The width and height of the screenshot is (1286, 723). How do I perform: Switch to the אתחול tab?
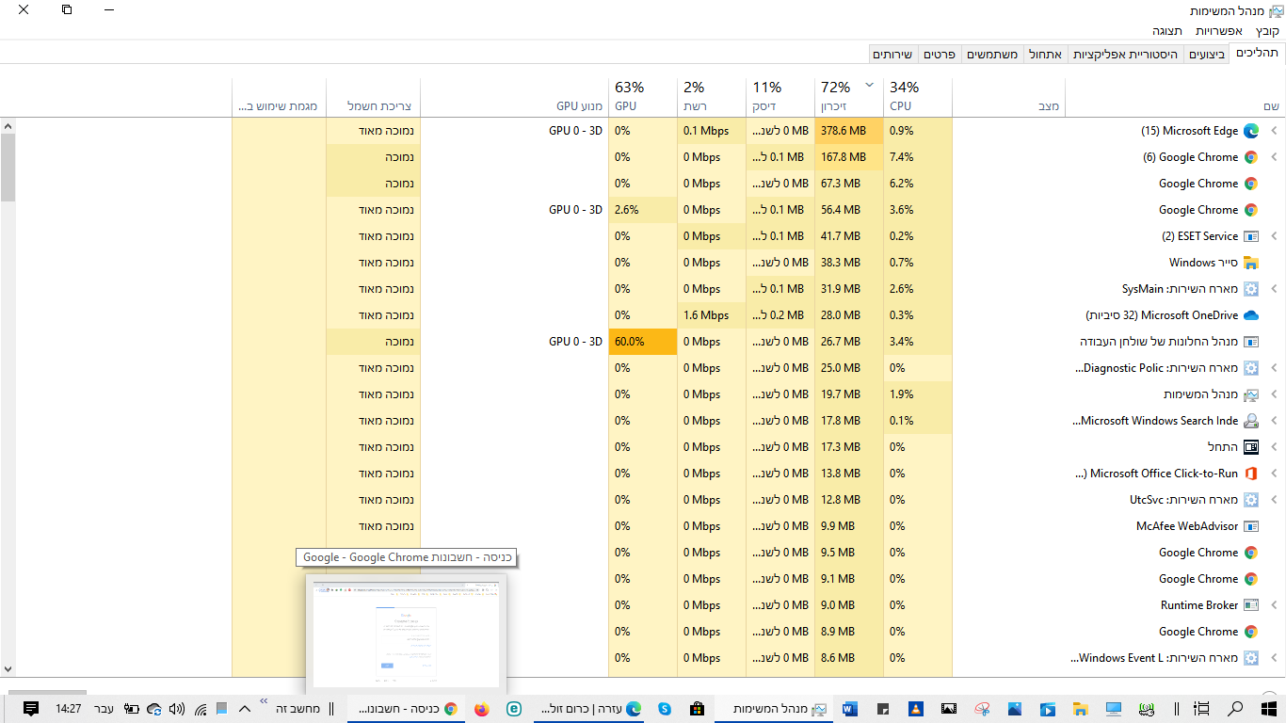(1045, 55)
